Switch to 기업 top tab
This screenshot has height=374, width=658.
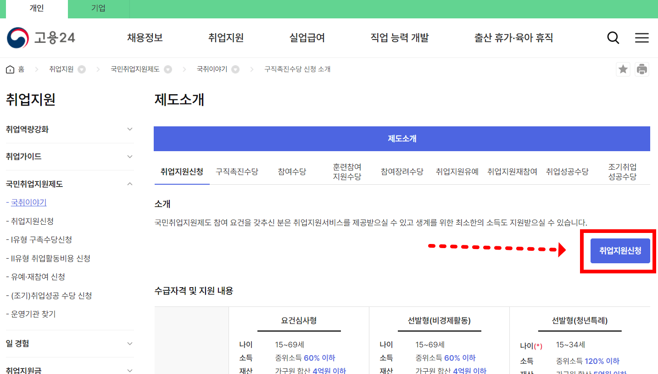[98, 9]
